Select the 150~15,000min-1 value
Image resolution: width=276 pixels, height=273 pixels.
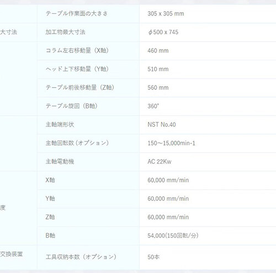click(171, 143)
